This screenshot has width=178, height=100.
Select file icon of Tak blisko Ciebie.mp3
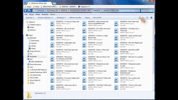[84, 87]
